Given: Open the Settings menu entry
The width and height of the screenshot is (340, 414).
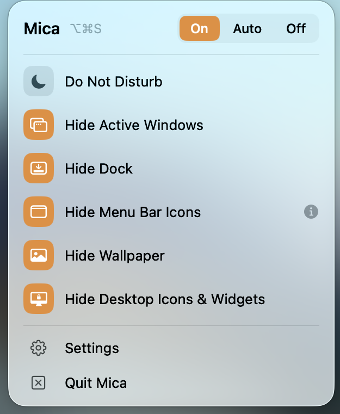Looking at the screenshot, I should pos(171,348).
